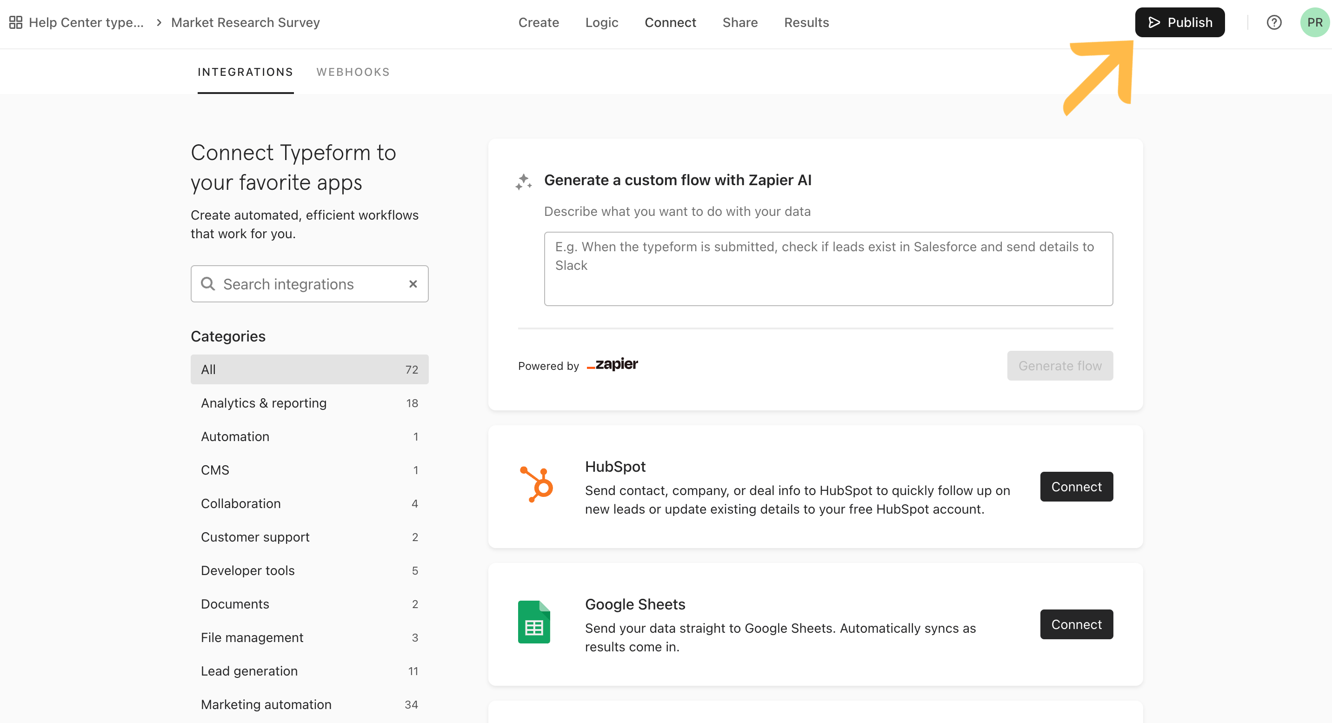Open the workspace grid icon

(x=15, y=22)
